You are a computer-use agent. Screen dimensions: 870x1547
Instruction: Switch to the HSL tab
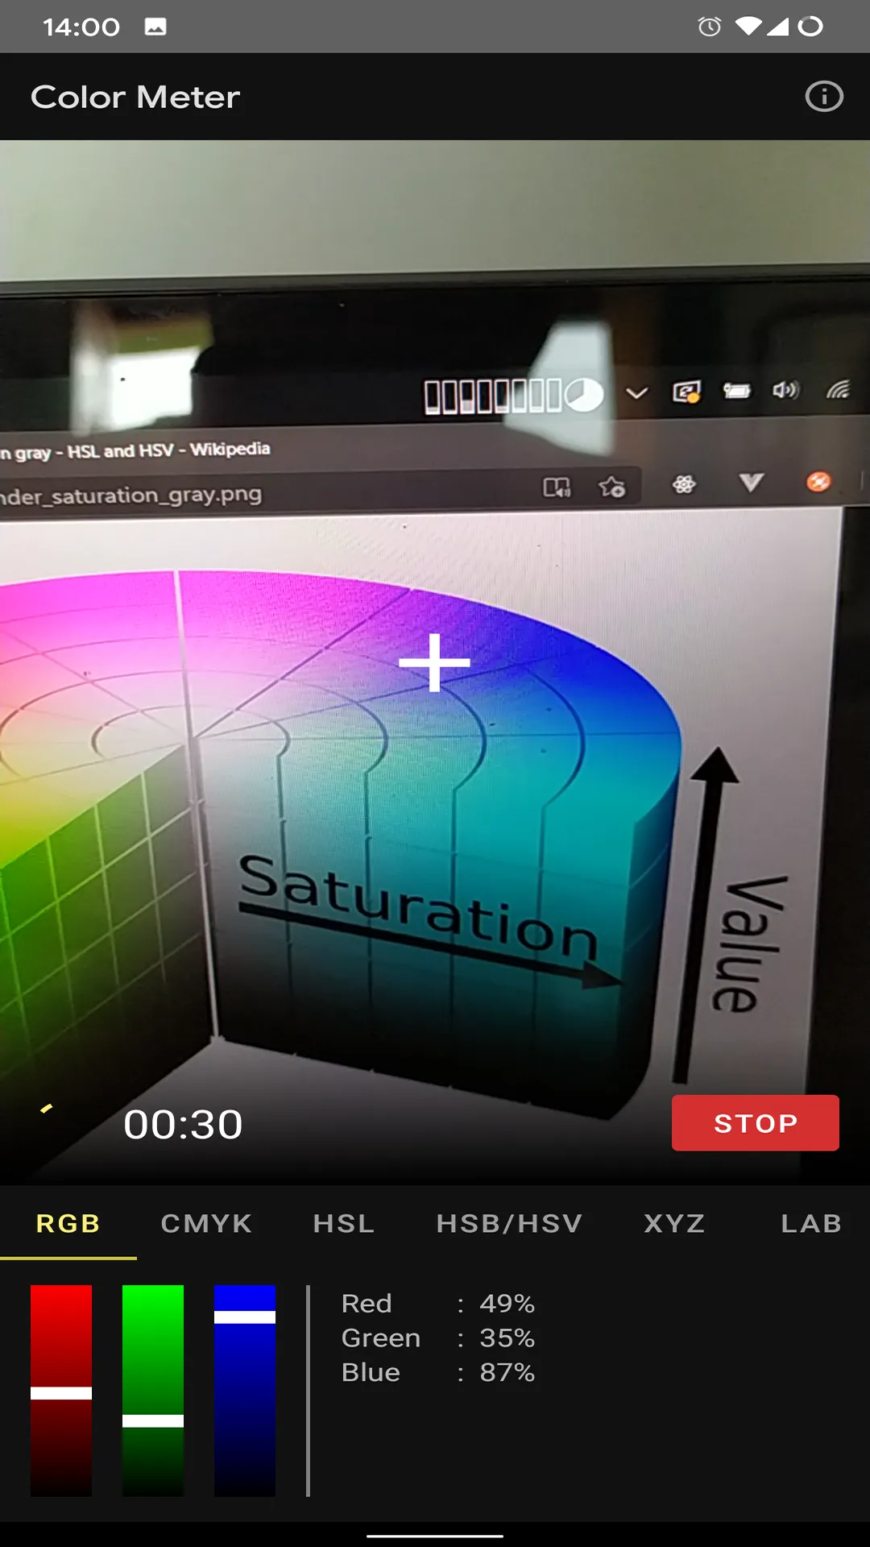point(344,1223)
